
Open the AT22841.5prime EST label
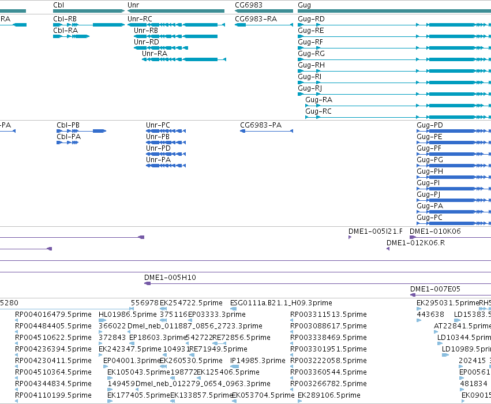(x=462, y=326)
